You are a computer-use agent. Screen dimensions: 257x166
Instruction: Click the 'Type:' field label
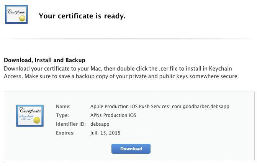62,115
